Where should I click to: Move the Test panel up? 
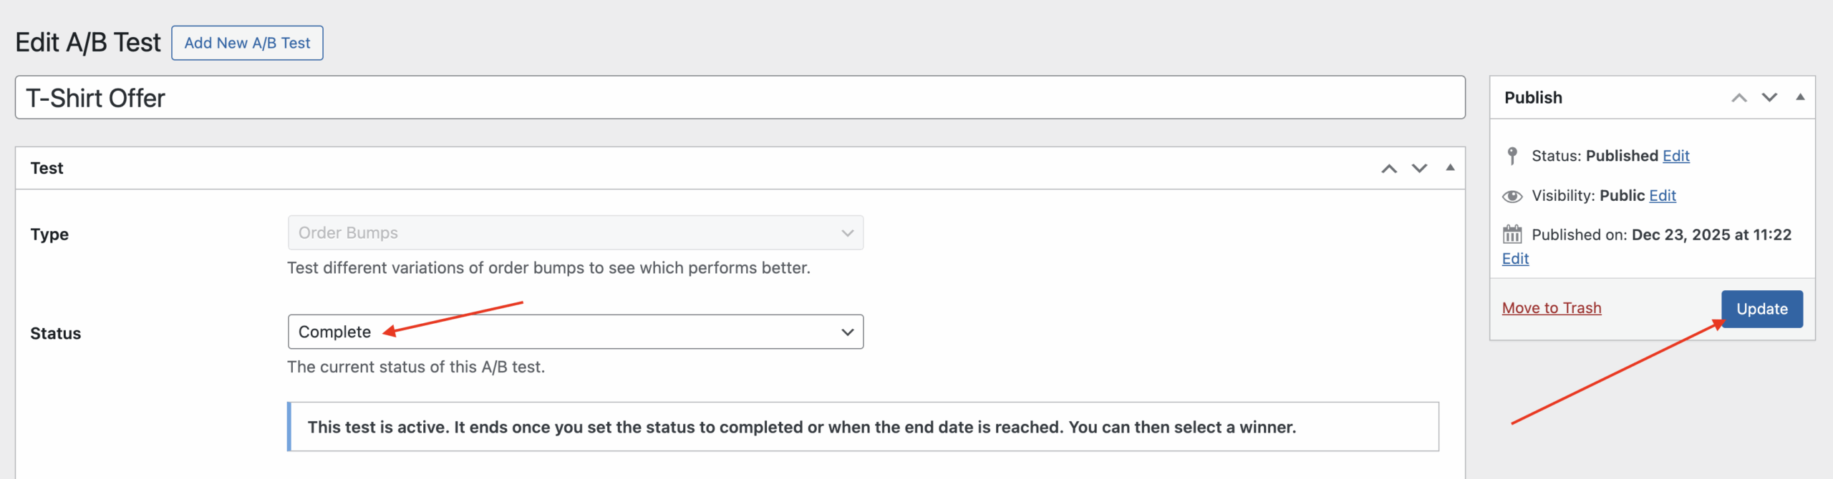(1389, 169)
